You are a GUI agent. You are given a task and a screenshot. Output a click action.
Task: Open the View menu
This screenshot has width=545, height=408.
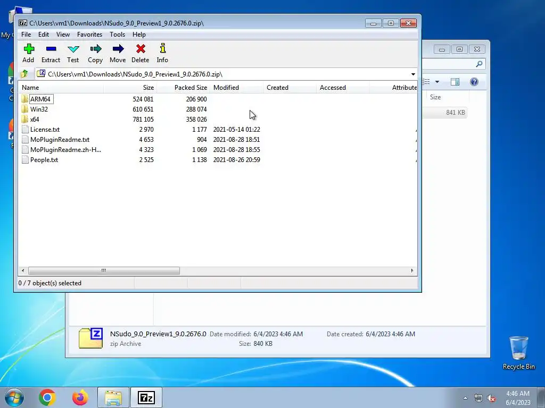(63, 35)
